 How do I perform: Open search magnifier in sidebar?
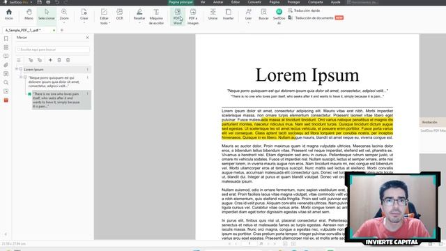pyautogui.click(x=6, y=82)
